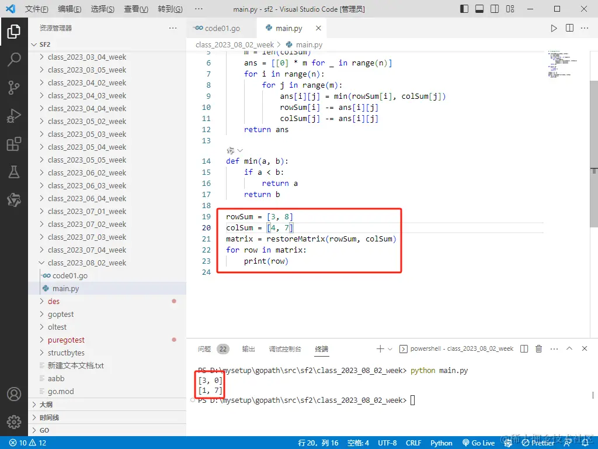Open the Search view in activity bar

click(x=14, y=60)
